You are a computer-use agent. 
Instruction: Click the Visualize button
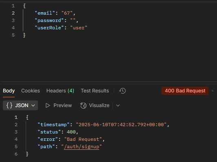tap(95, 105)
